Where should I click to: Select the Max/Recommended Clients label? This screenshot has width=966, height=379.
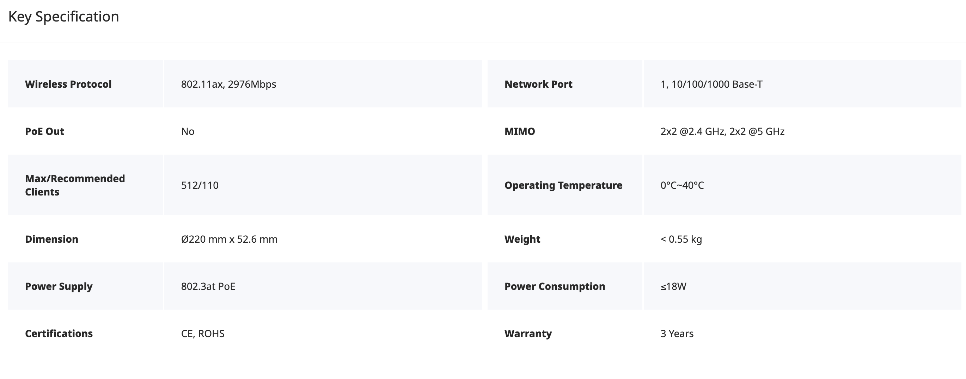pyautogui.click(x=75, y=185)
